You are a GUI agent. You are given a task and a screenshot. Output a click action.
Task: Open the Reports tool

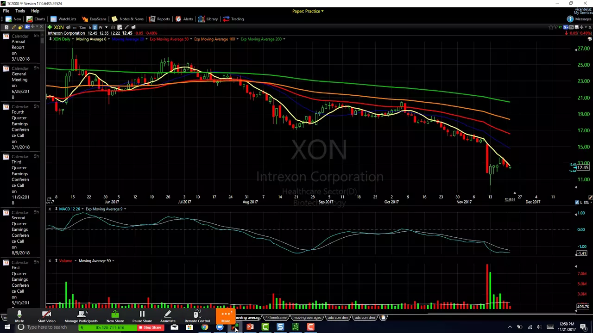click(159, 19)
